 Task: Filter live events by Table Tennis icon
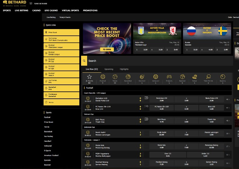[208, 77]
